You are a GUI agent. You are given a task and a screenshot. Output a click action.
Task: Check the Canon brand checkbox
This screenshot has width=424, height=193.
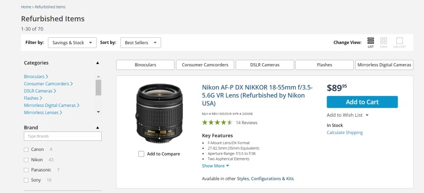coord(26,150)
